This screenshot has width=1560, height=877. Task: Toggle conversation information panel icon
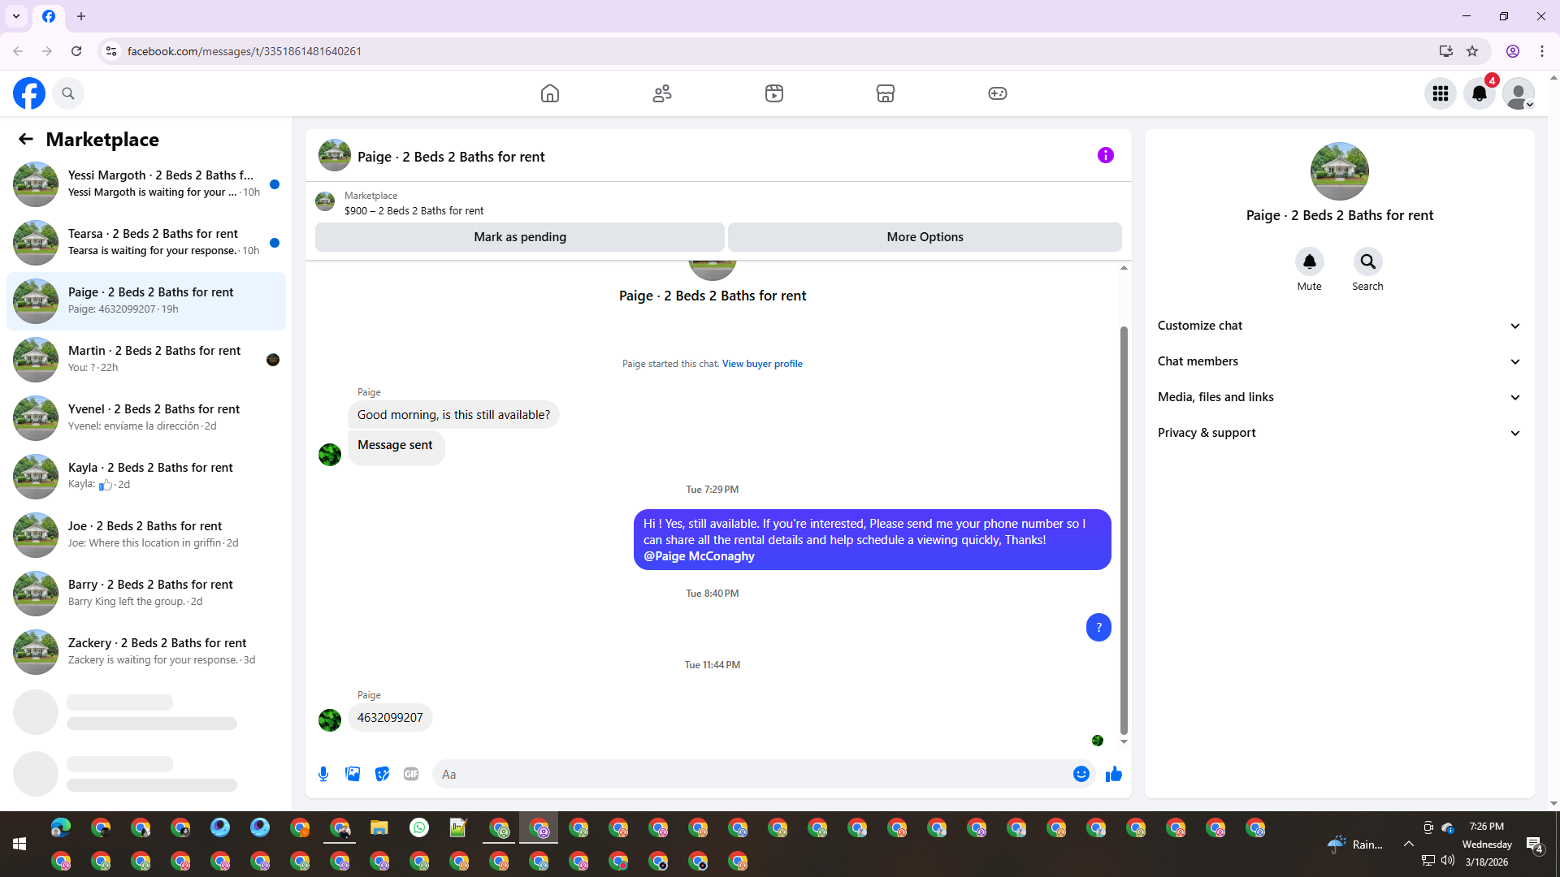coord(1105,155)
